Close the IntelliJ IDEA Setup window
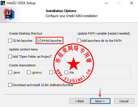 pyautogui.click(x=132, y=3)
